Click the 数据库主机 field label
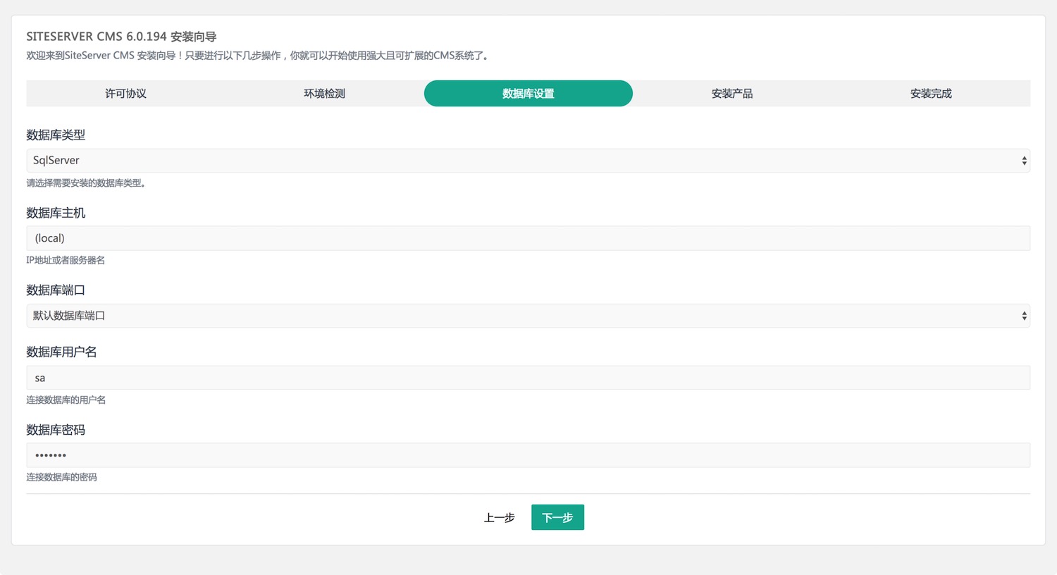Viewport: 1057px width, 575px height. pyautogui.click(x=56, y=213)
